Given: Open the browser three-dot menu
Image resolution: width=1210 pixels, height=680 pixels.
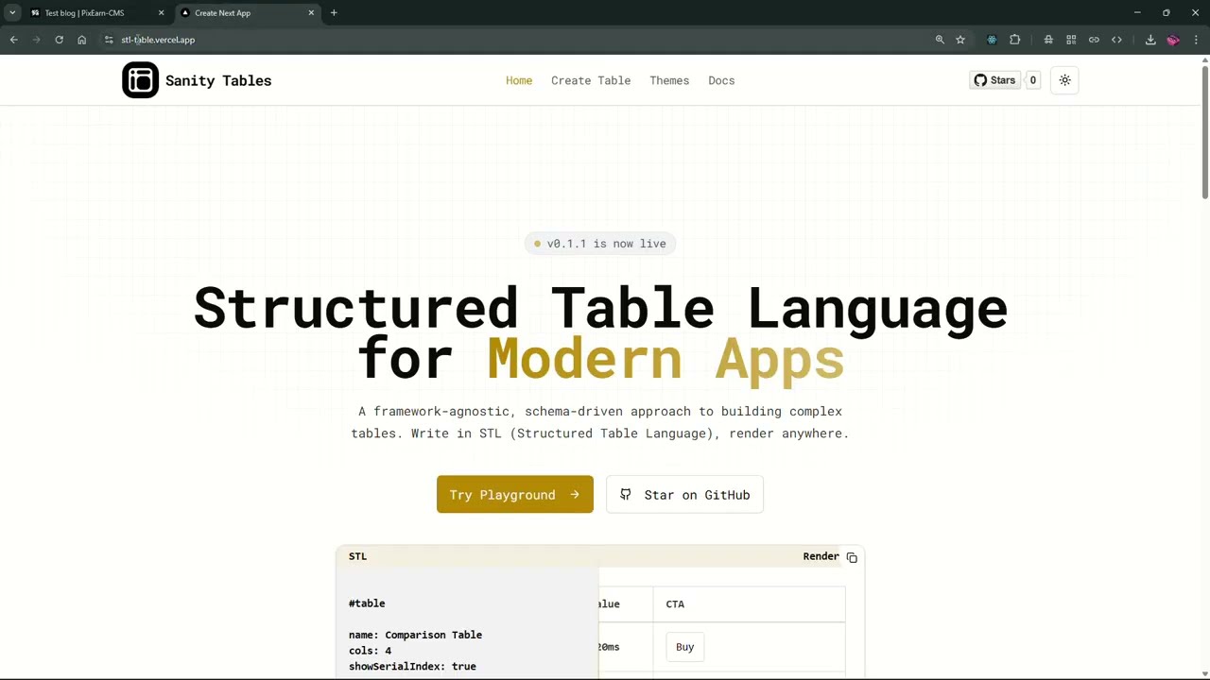Looking at the screenshot, I should pyautogui.click(x=1196, y=40).
